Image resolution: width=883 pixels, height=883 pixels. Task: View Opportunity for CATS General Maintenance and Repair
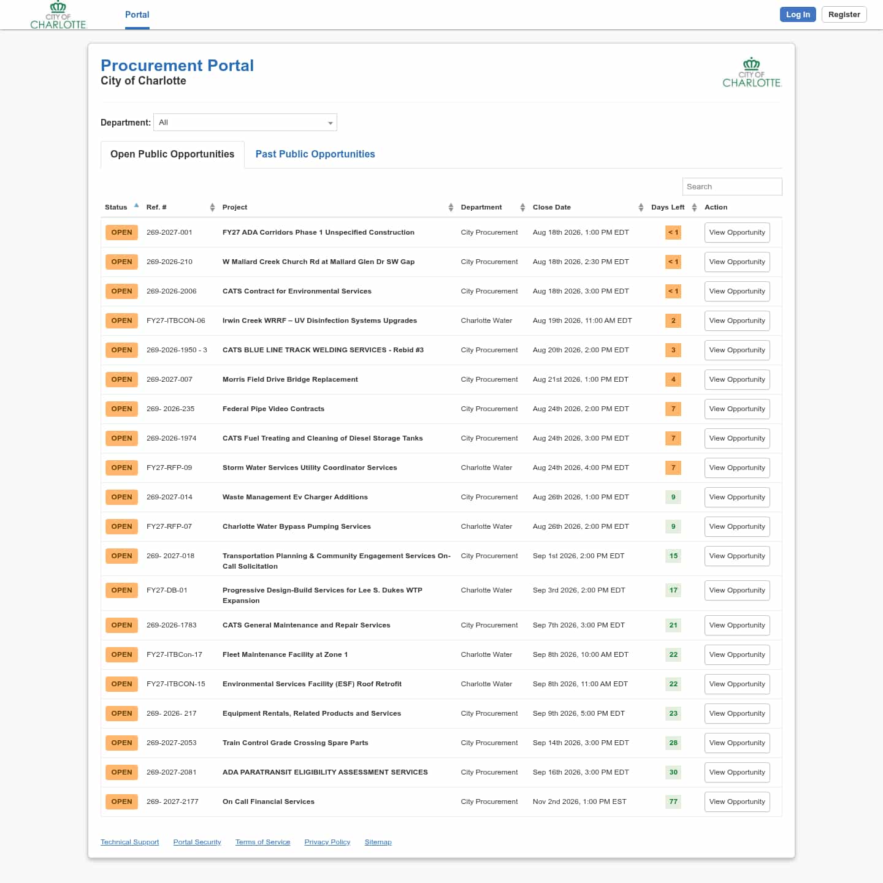point(737,626)
